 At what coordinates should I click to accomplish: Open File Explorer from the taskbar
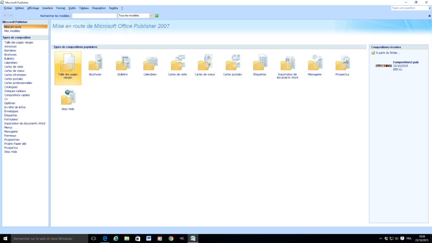point(127,239)
